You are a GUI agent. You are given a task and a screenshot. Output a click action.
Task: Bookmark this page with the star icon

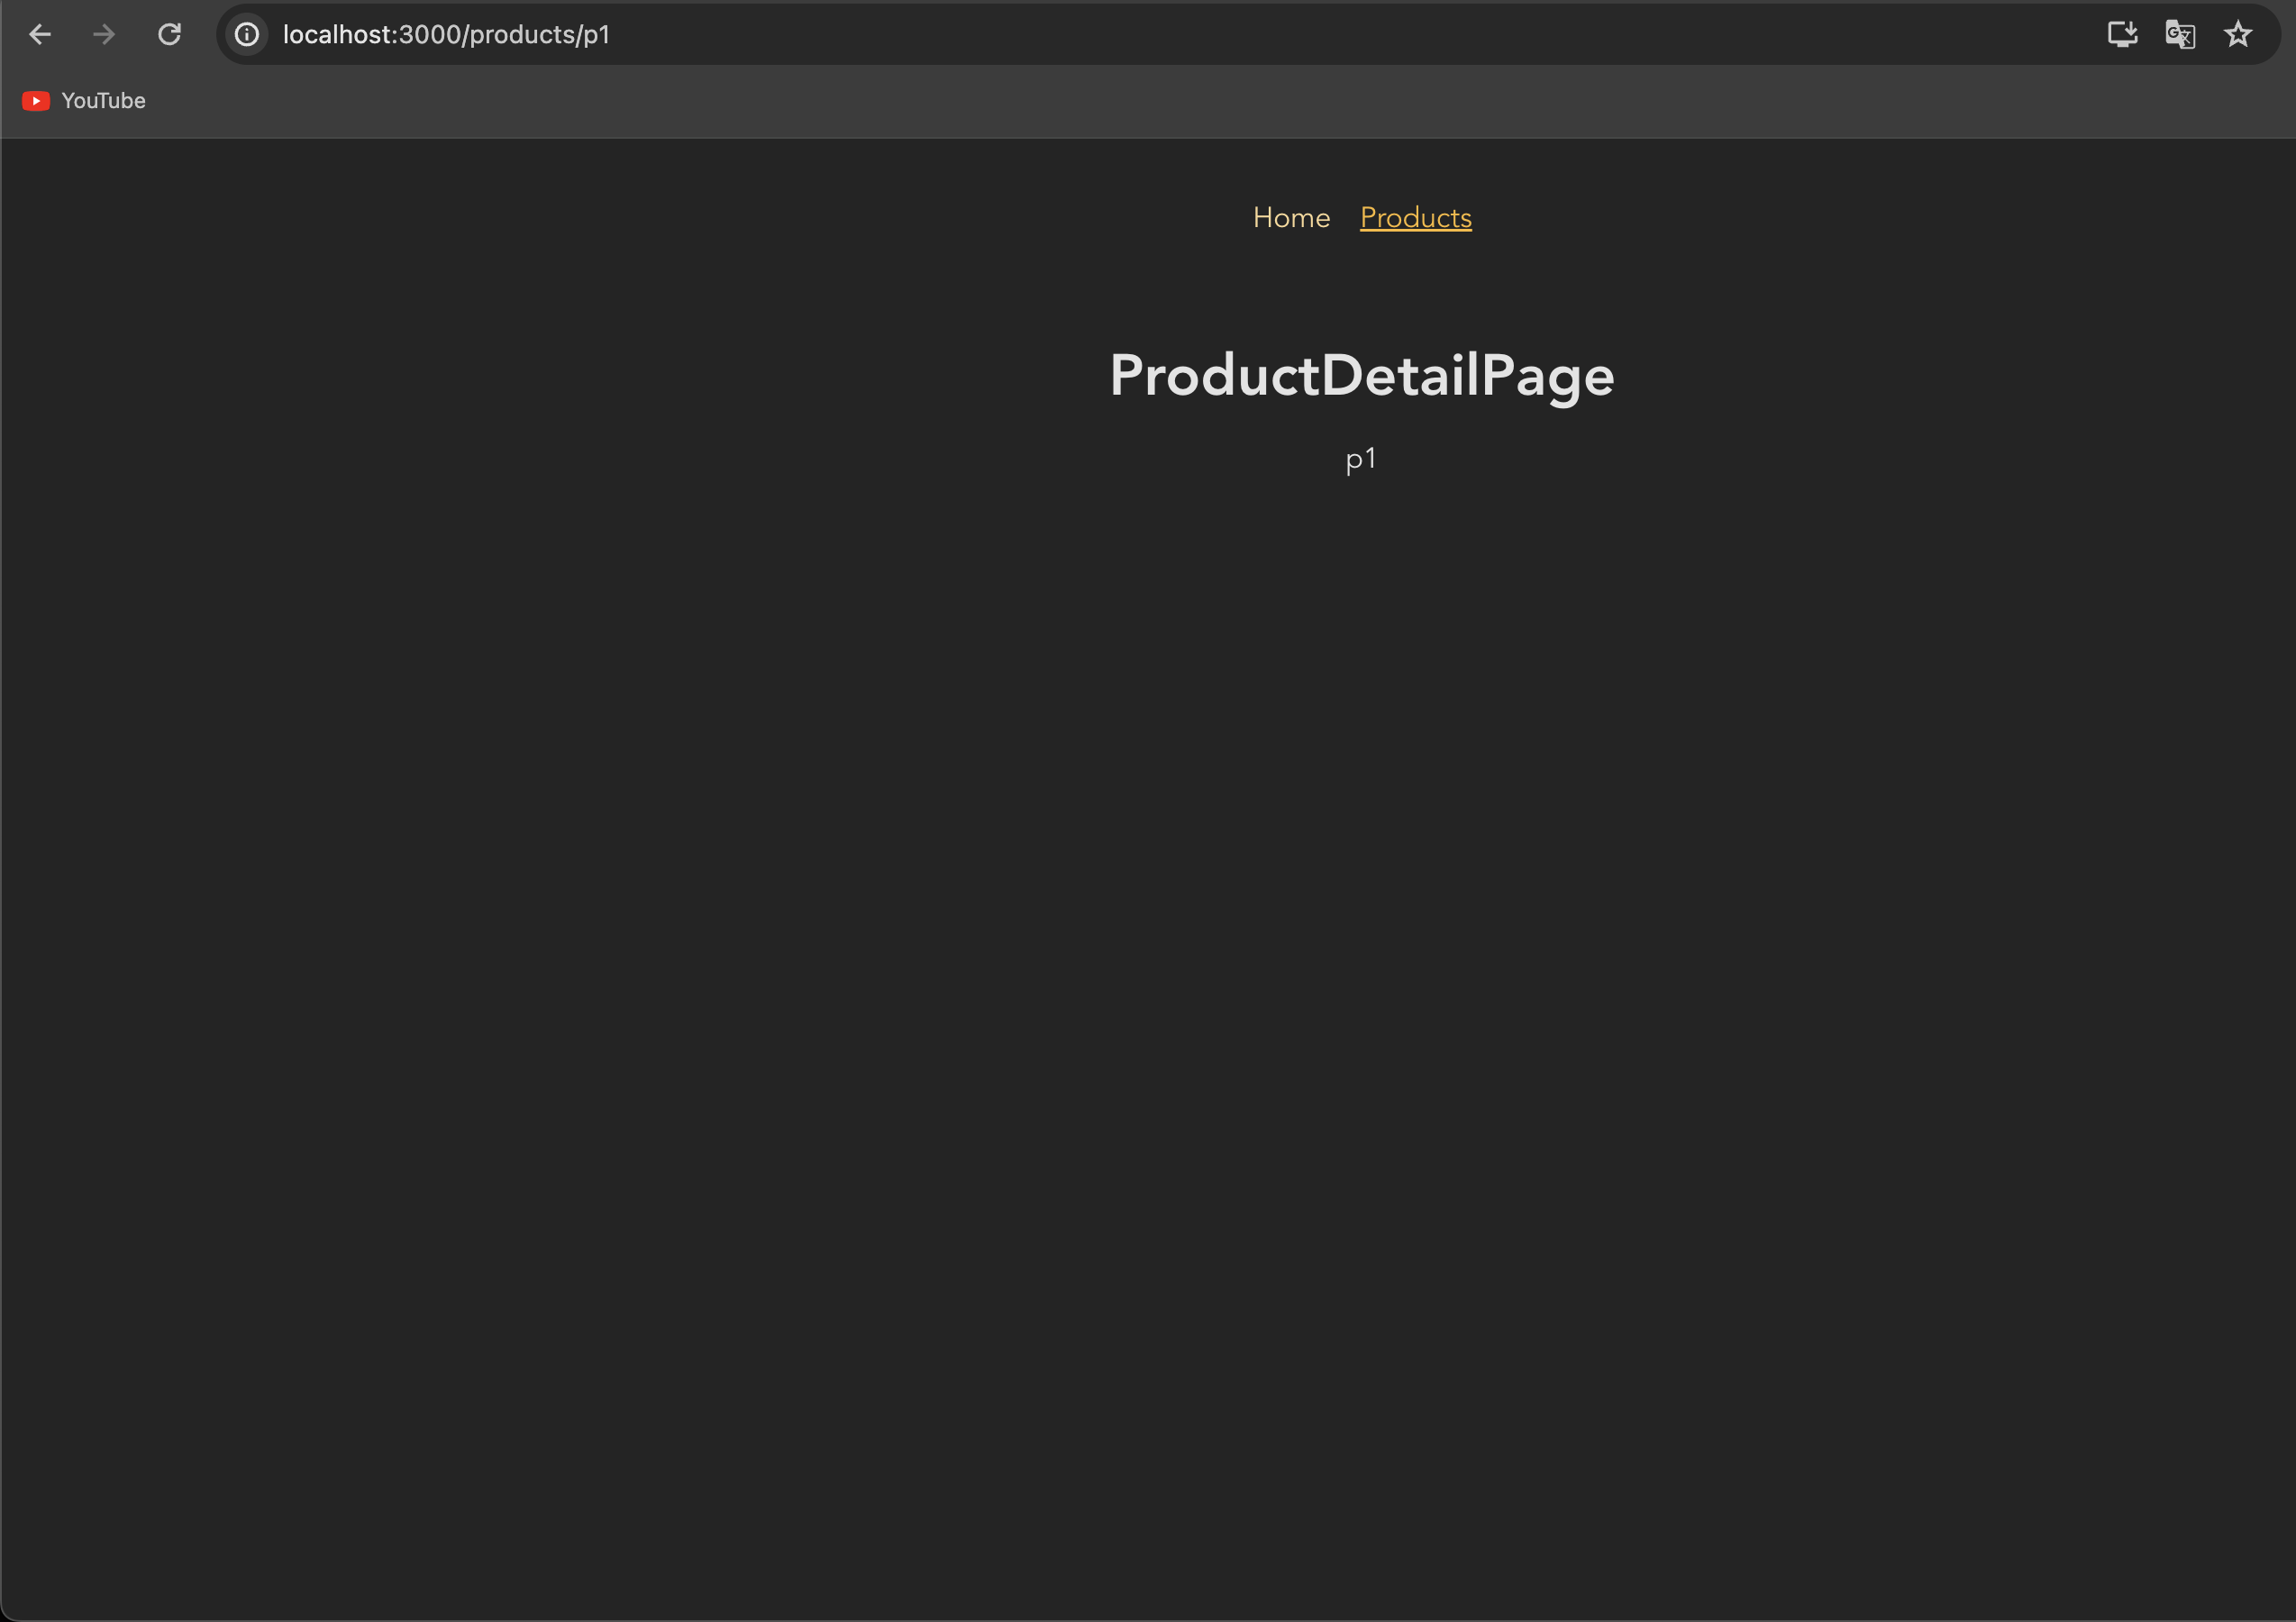[2238, 35]
